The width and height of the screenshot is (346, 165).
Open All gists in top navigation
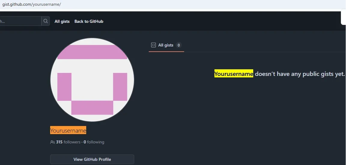coord(62,21)
